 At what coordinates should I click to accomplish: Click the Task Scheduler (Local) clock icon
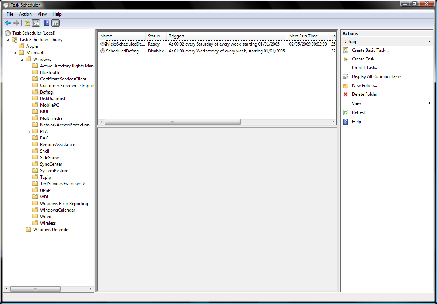tap(8, 33)
